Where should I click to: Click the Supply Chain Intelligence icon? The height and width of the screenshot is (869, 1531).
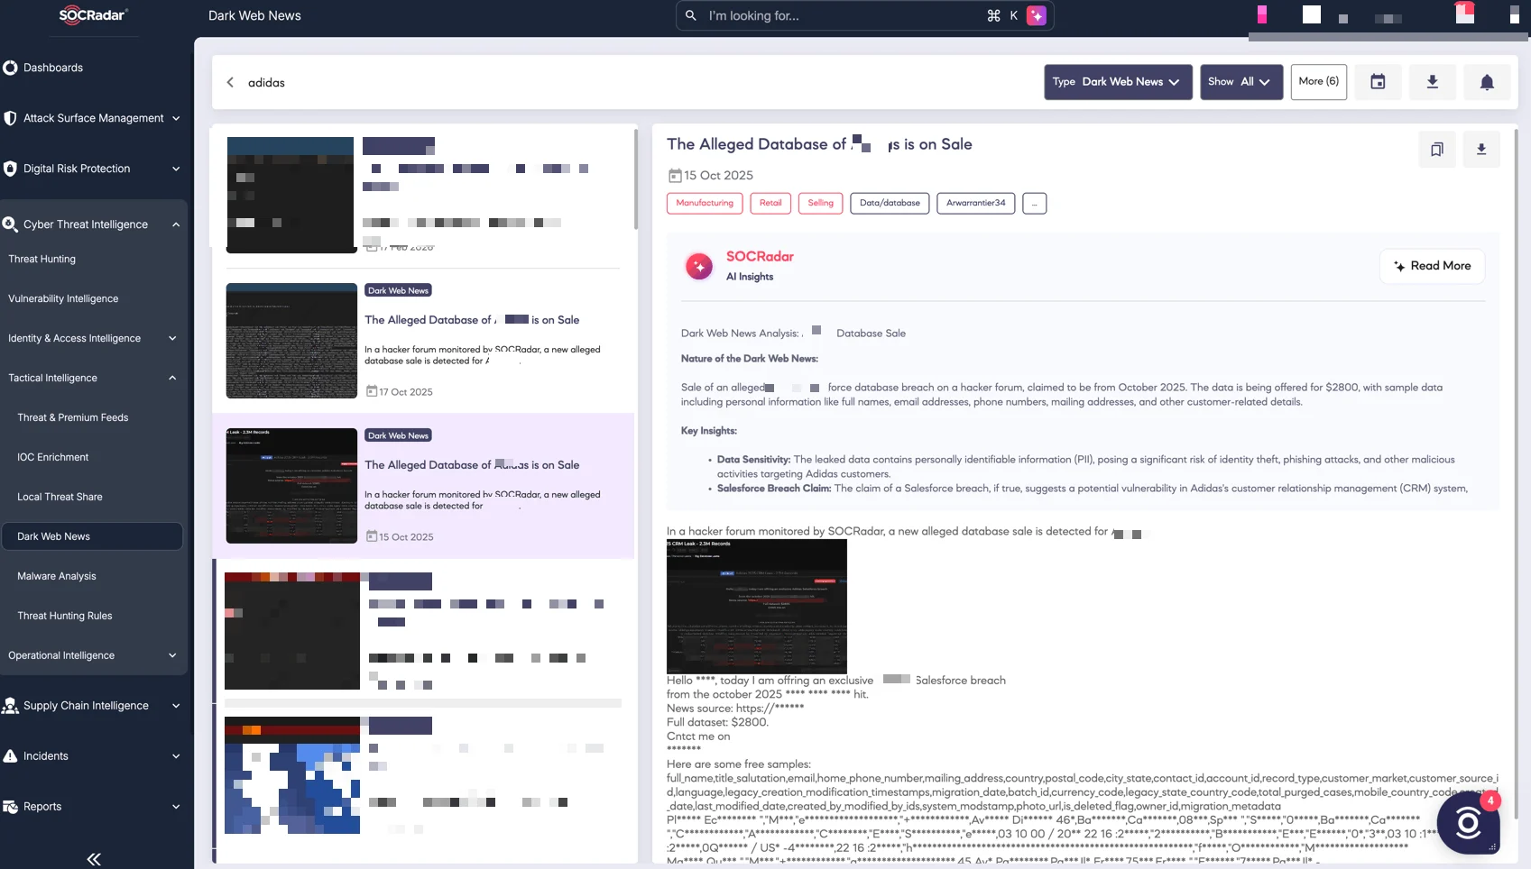[x=11, y=706]
